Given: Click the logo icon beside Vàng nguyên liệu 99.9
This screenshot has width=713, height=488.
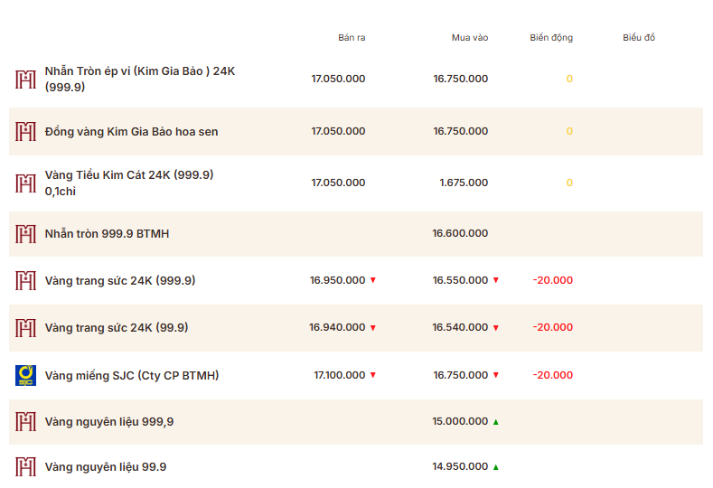Looking at the screenshot, I should click(x=25, y=467).
